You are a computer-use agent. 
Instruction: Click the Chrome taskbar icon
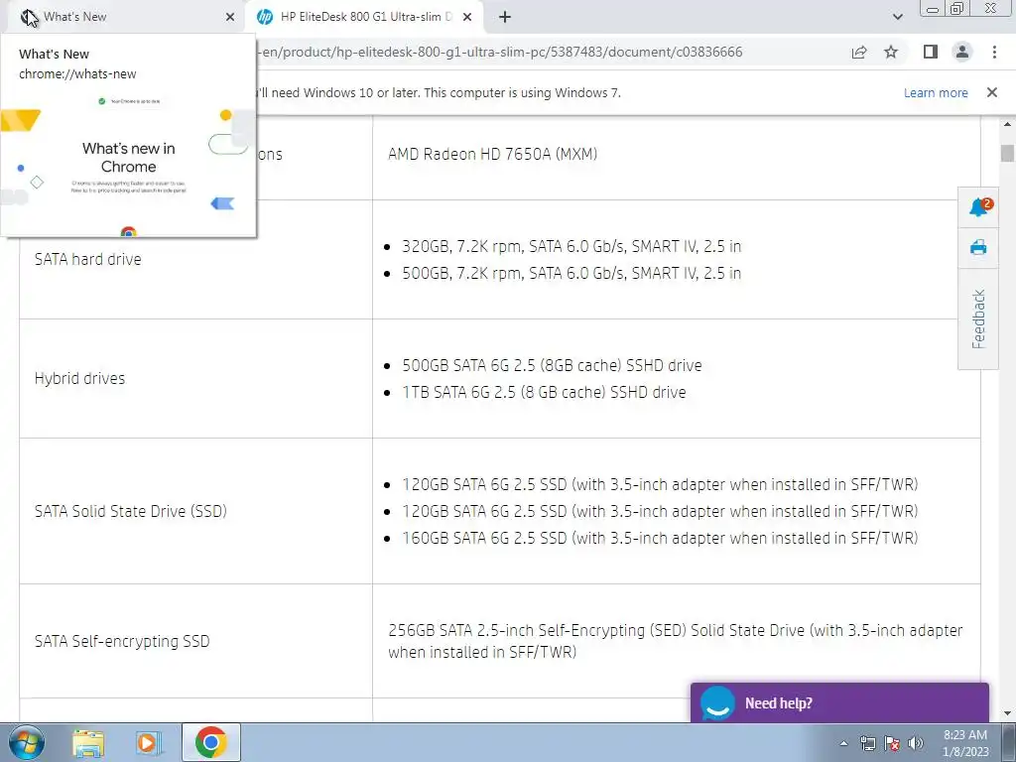click(x=210, y=742)
